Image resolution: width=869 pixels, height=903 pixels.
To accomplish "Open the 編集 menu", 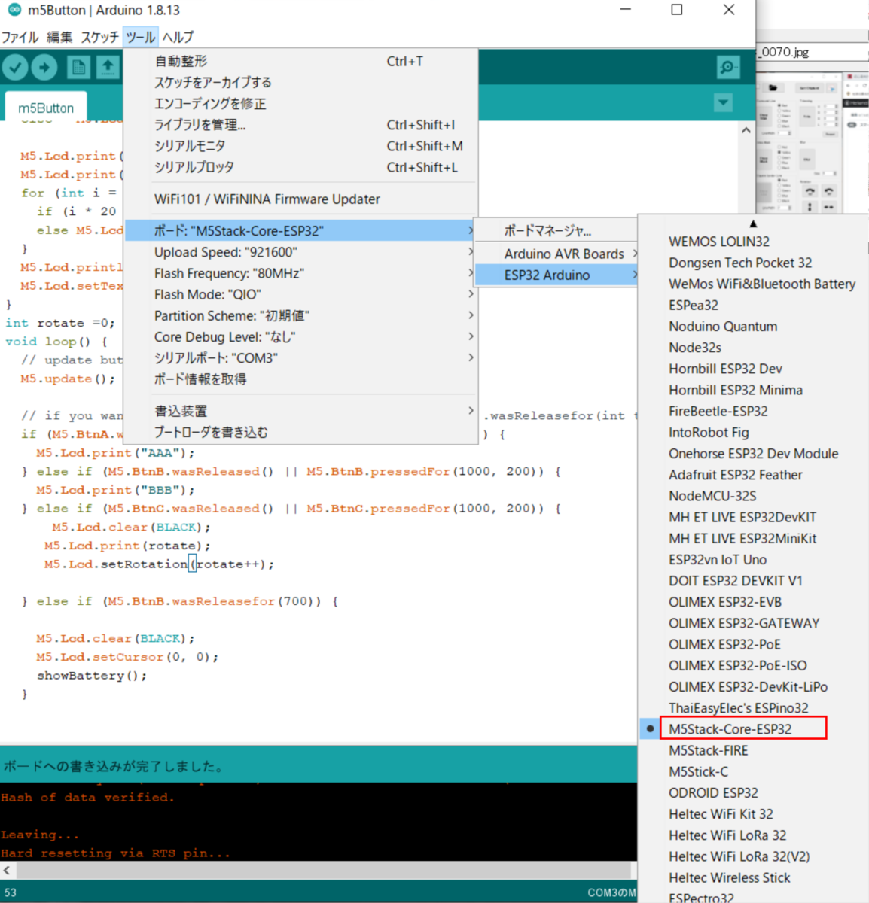I will click(59, 37).
